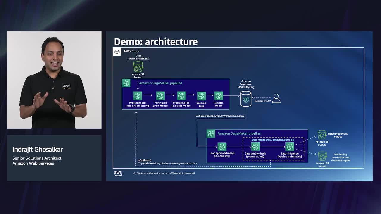Click the churn-dataset.csv data label
This screenshot has height=214, width=381.
point(138,57)
